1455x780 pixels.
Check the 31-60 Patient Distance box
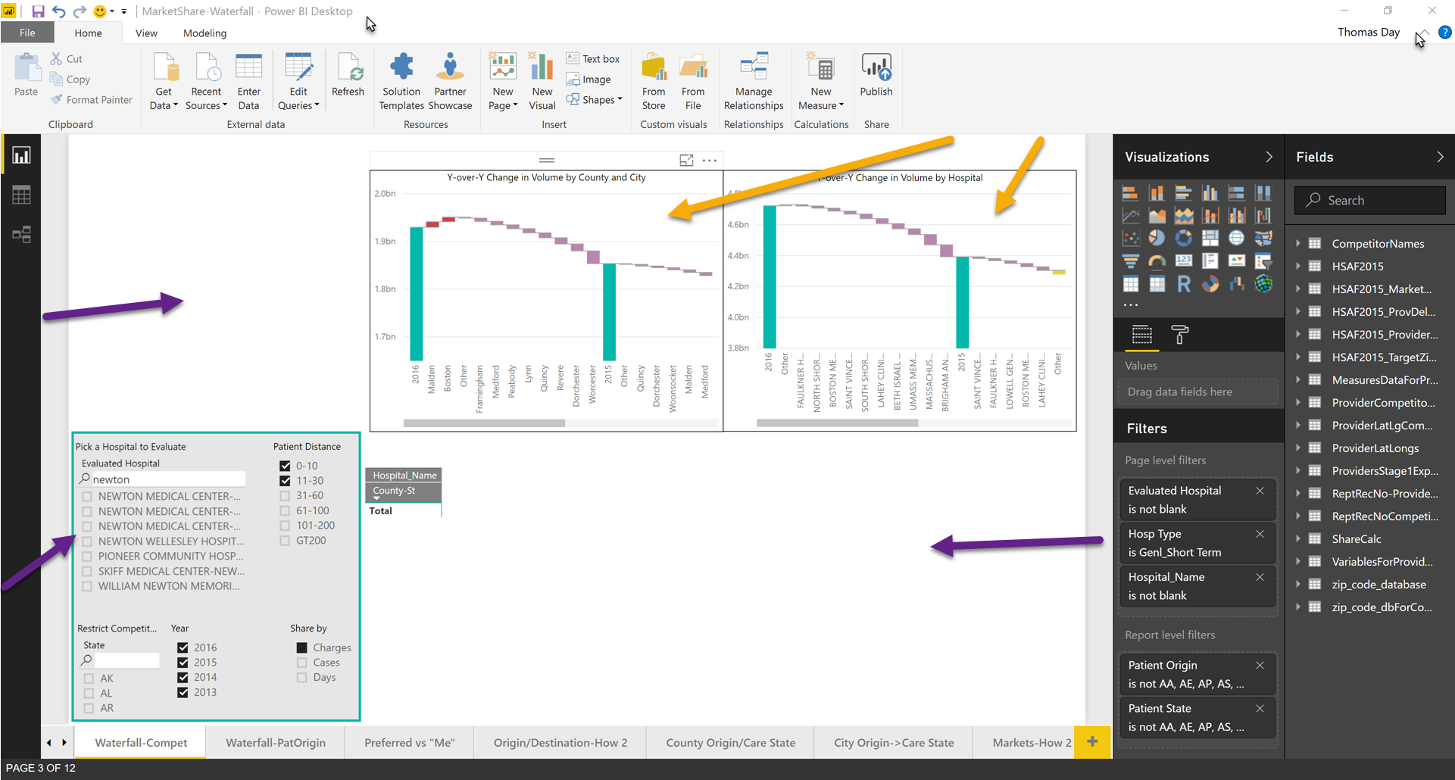click(285, 495)
